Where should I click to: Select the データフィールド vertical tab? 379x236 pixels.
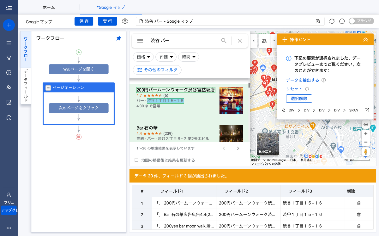[x=26, y=86]
